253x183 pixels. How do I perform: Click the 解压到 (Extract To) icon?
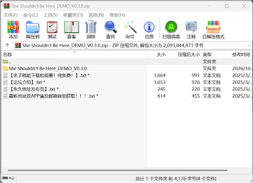click(33, 30)
